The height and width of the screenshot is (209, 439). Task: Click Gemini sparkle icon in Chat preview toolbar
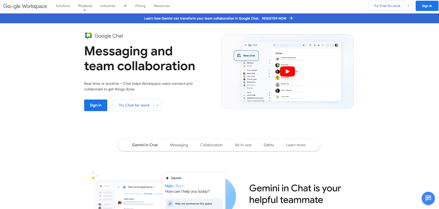coord(319,45)
